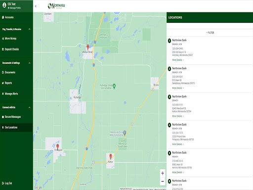Click the Rutledge town label on map
This screenshot has width=253, height=190.
(77, 97)
